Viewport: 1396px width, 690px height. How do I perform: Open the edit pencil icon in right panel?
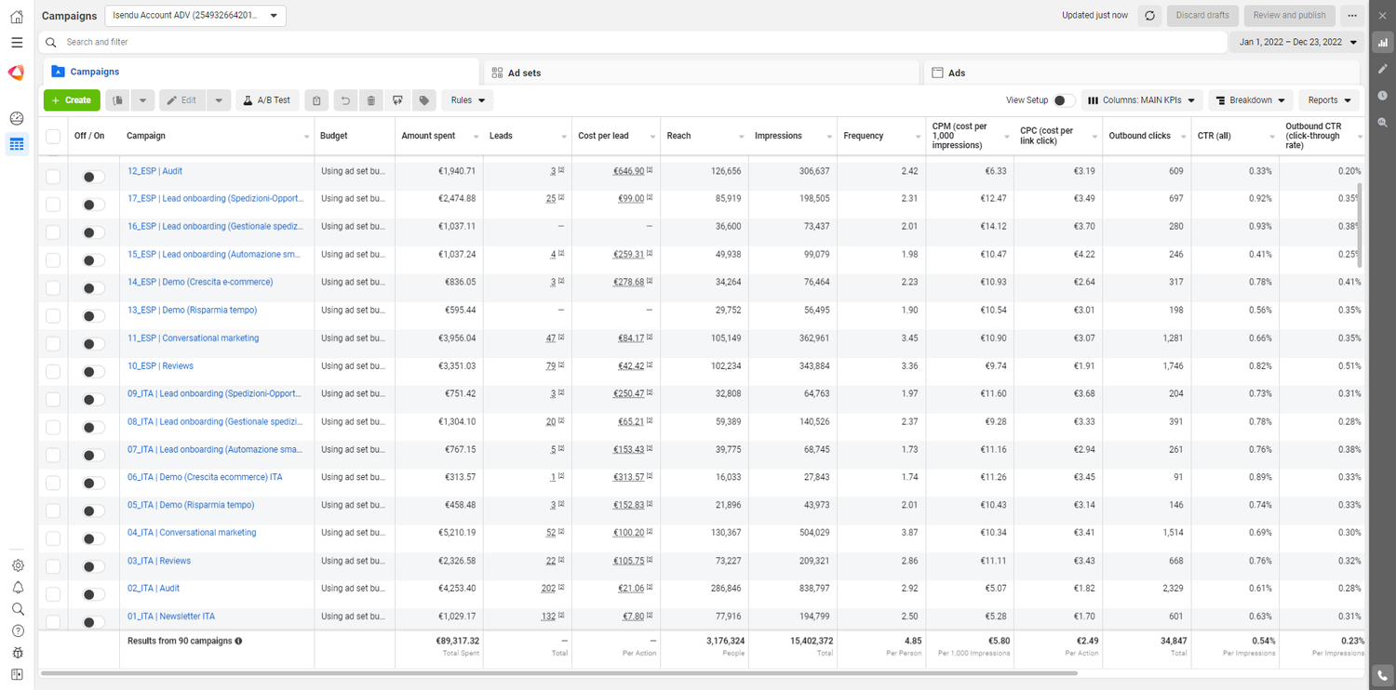[1383, 69]
